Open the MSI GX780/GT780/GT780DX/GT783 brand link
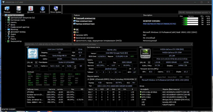The width and height of the screenshot is (213, 112). (159, 24)
